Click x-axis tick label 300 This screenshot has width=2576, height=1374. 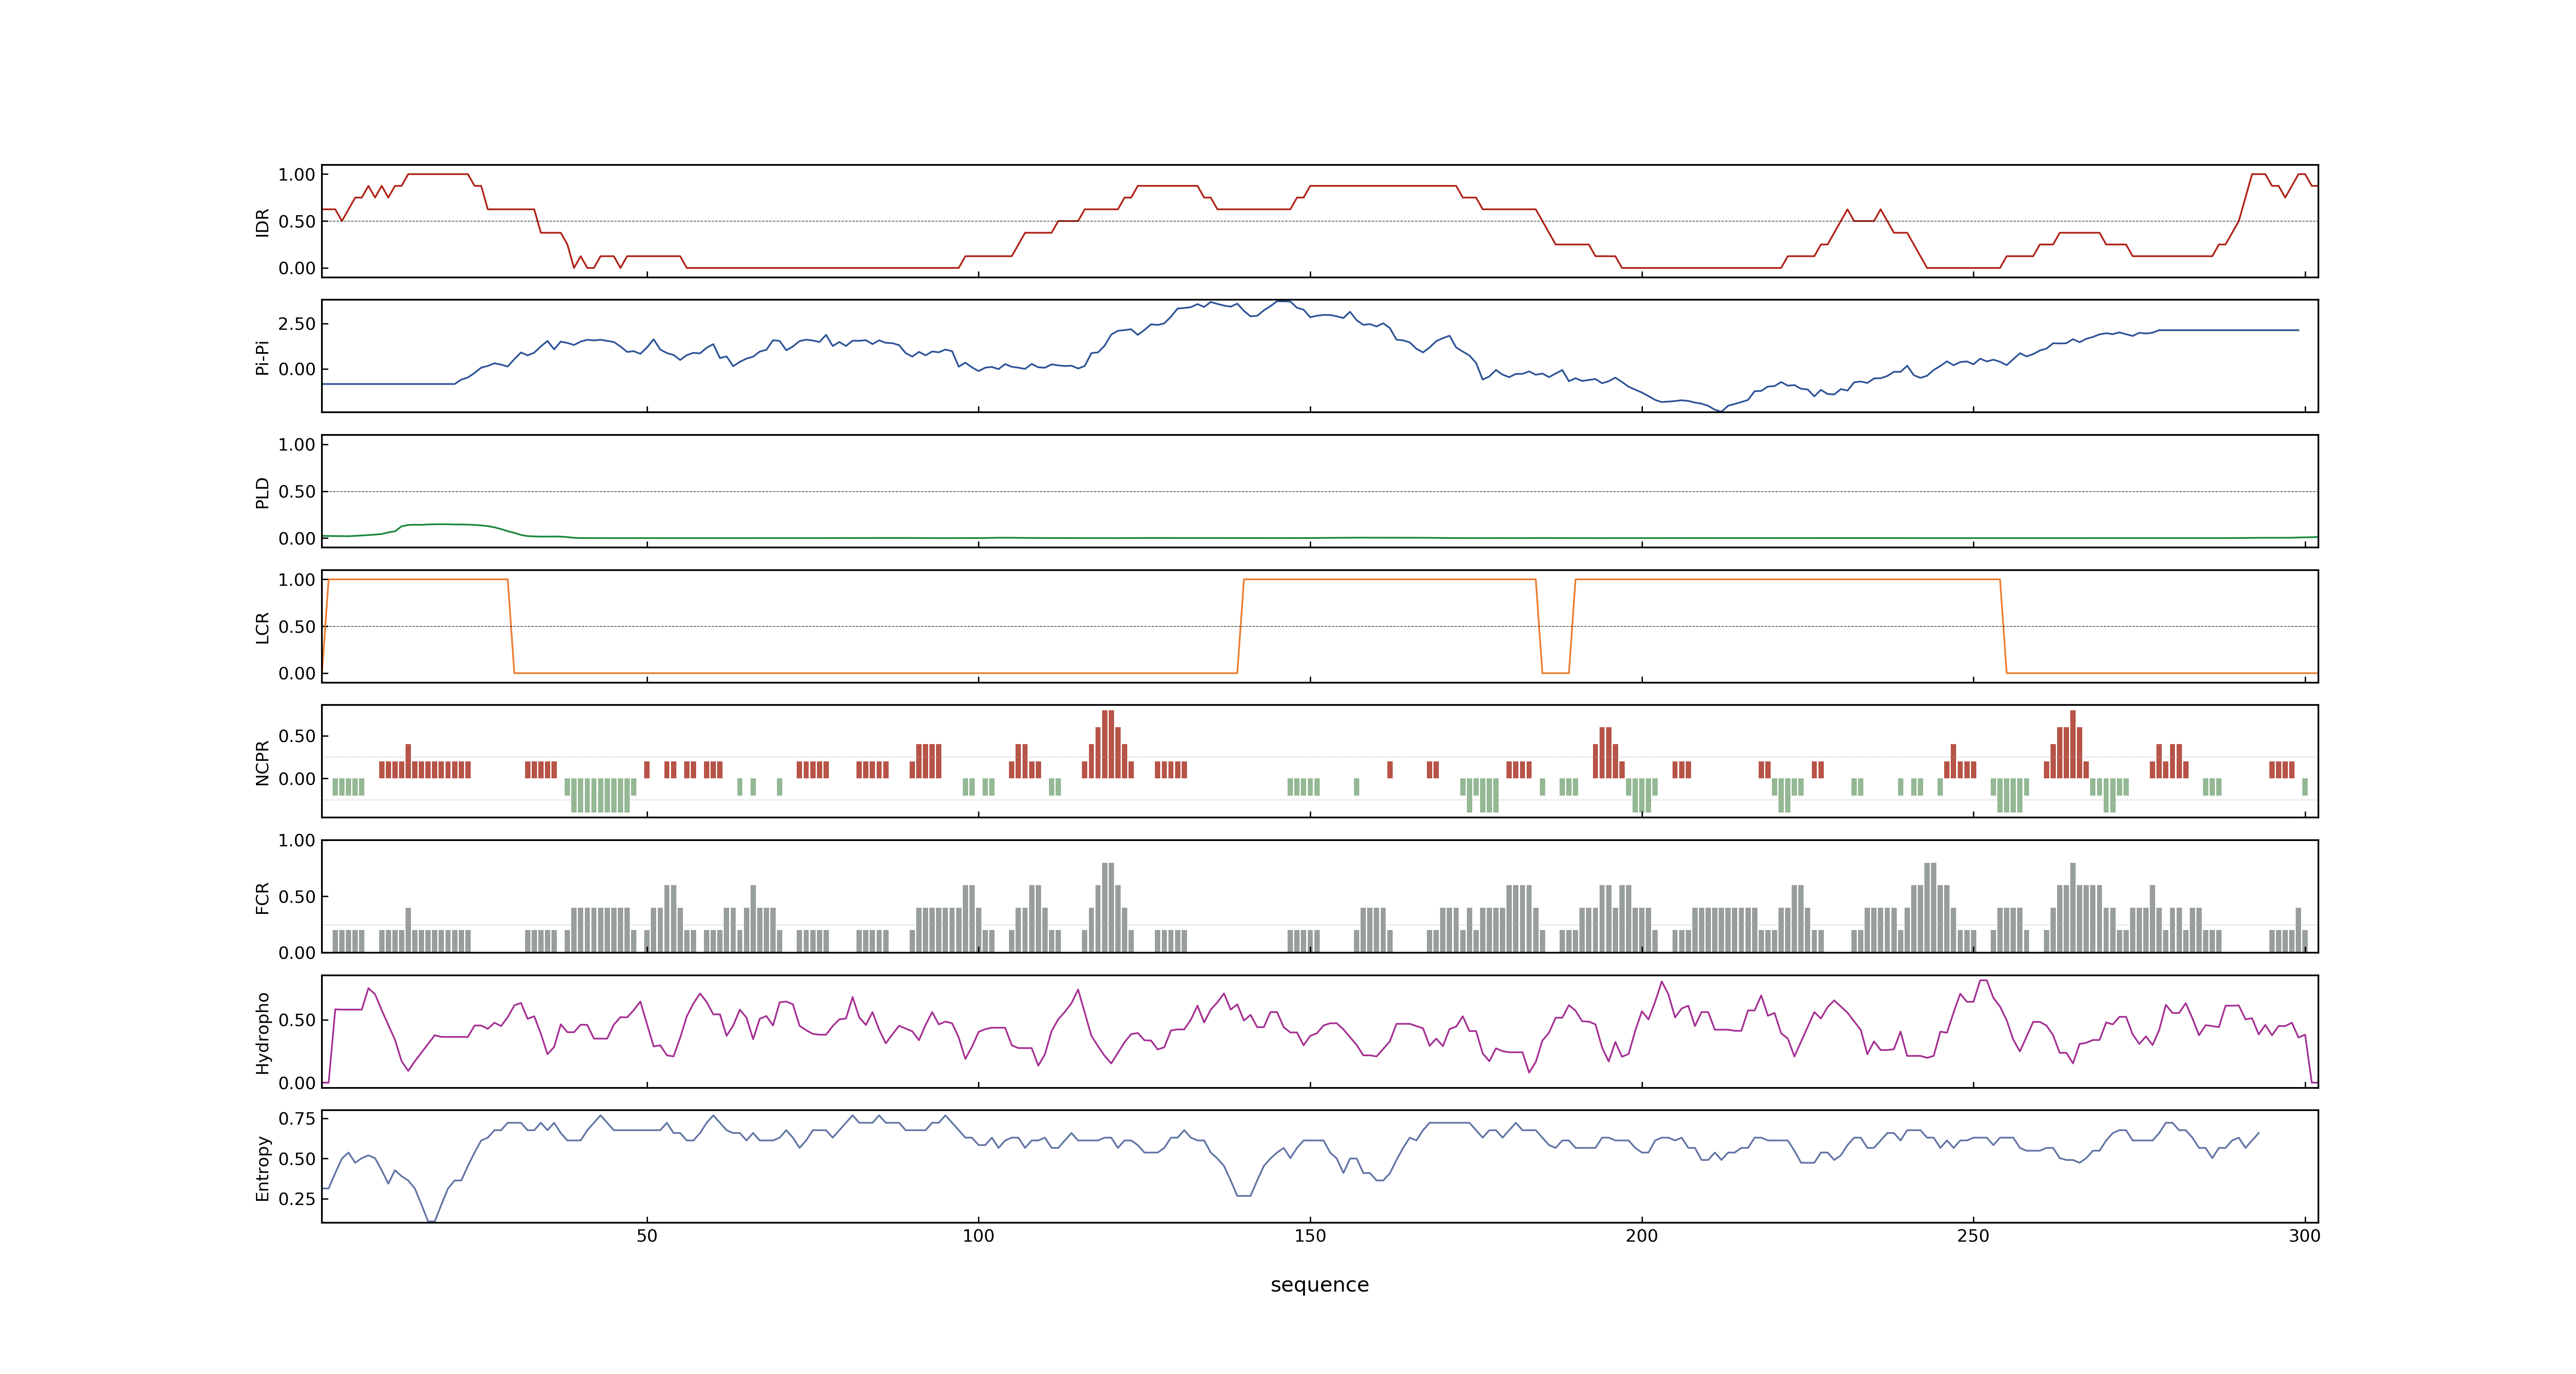[2305, 1236]
